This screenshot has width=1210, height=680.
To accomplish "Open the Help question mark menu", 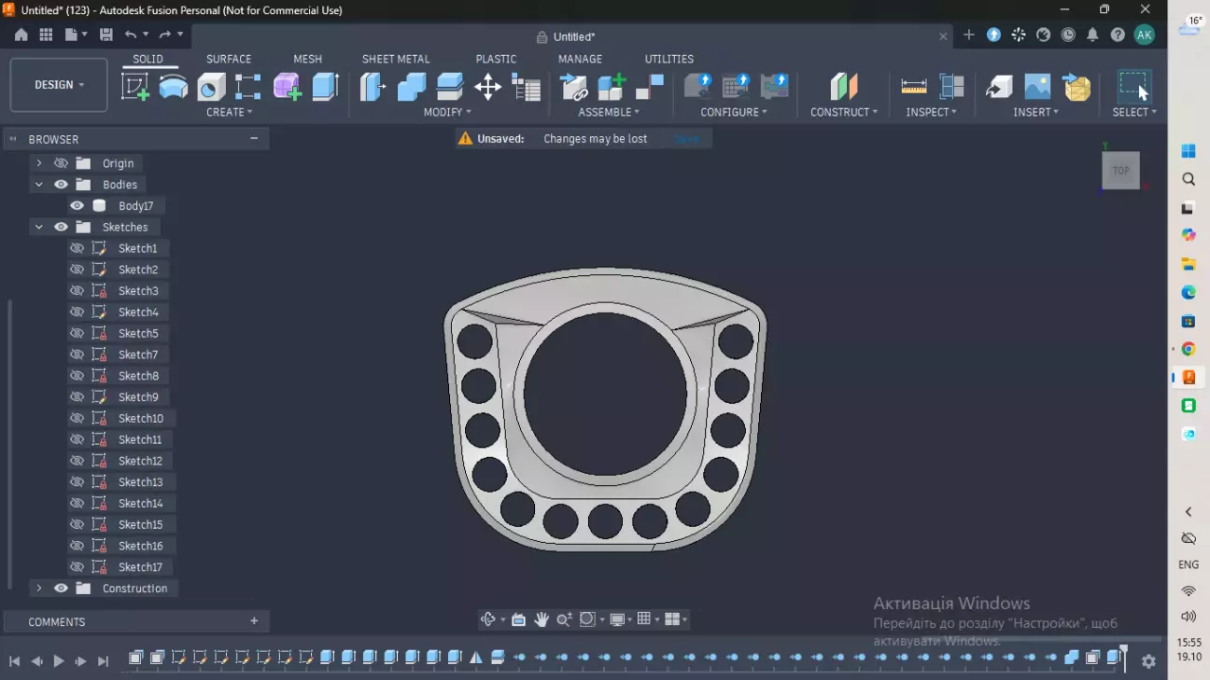I will (1118, 35).
